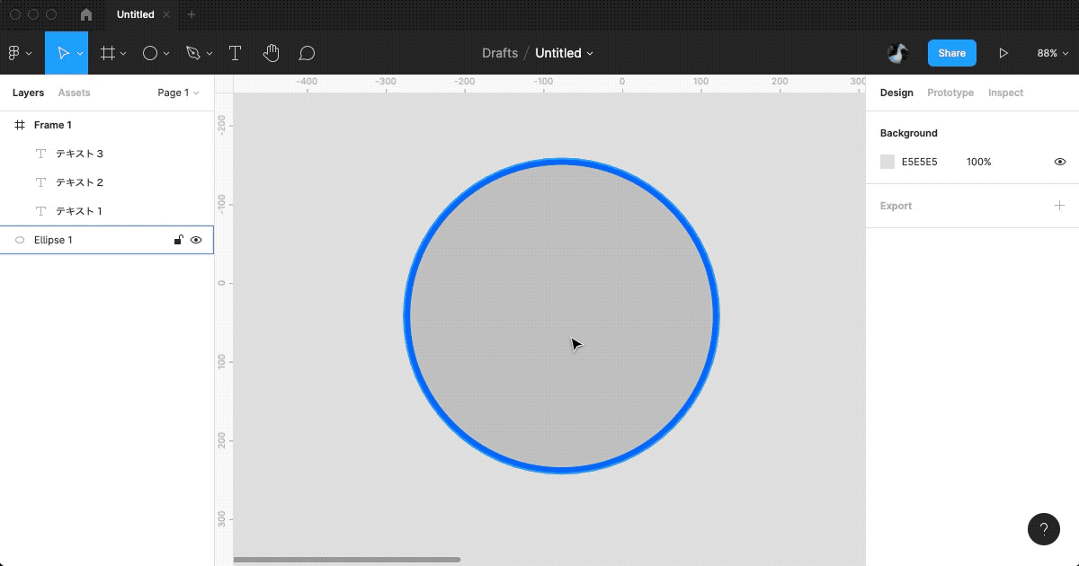Open the Page 1 dropdown
This screenshot has height=566, width=1079.
(x=177, y=93)
